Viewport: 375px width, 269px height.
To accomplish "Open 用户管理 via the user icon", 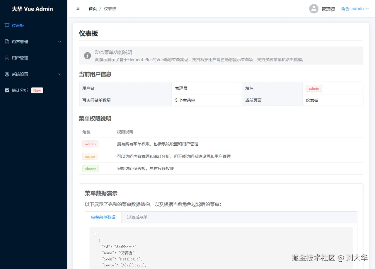I will (x=7, y=58).
